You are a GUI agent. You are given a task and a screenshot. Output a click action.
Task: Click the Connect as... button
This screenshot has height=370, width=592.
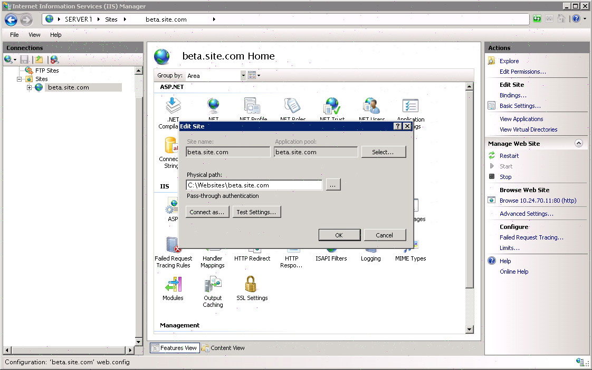(x=207, y=212)
